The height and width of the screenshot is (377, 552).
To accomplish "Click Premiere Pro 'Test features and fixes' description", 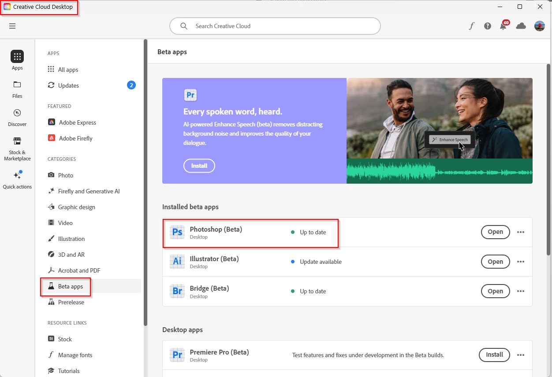I will pos(368,355).
